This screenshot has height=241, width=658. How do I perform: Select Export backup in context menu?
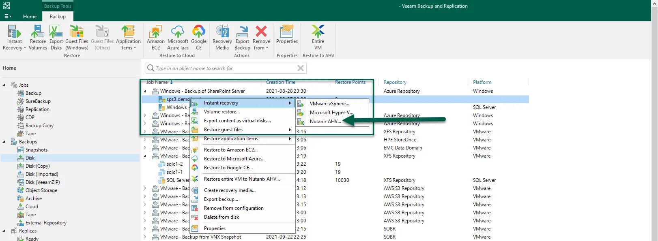tap(243, 199)
